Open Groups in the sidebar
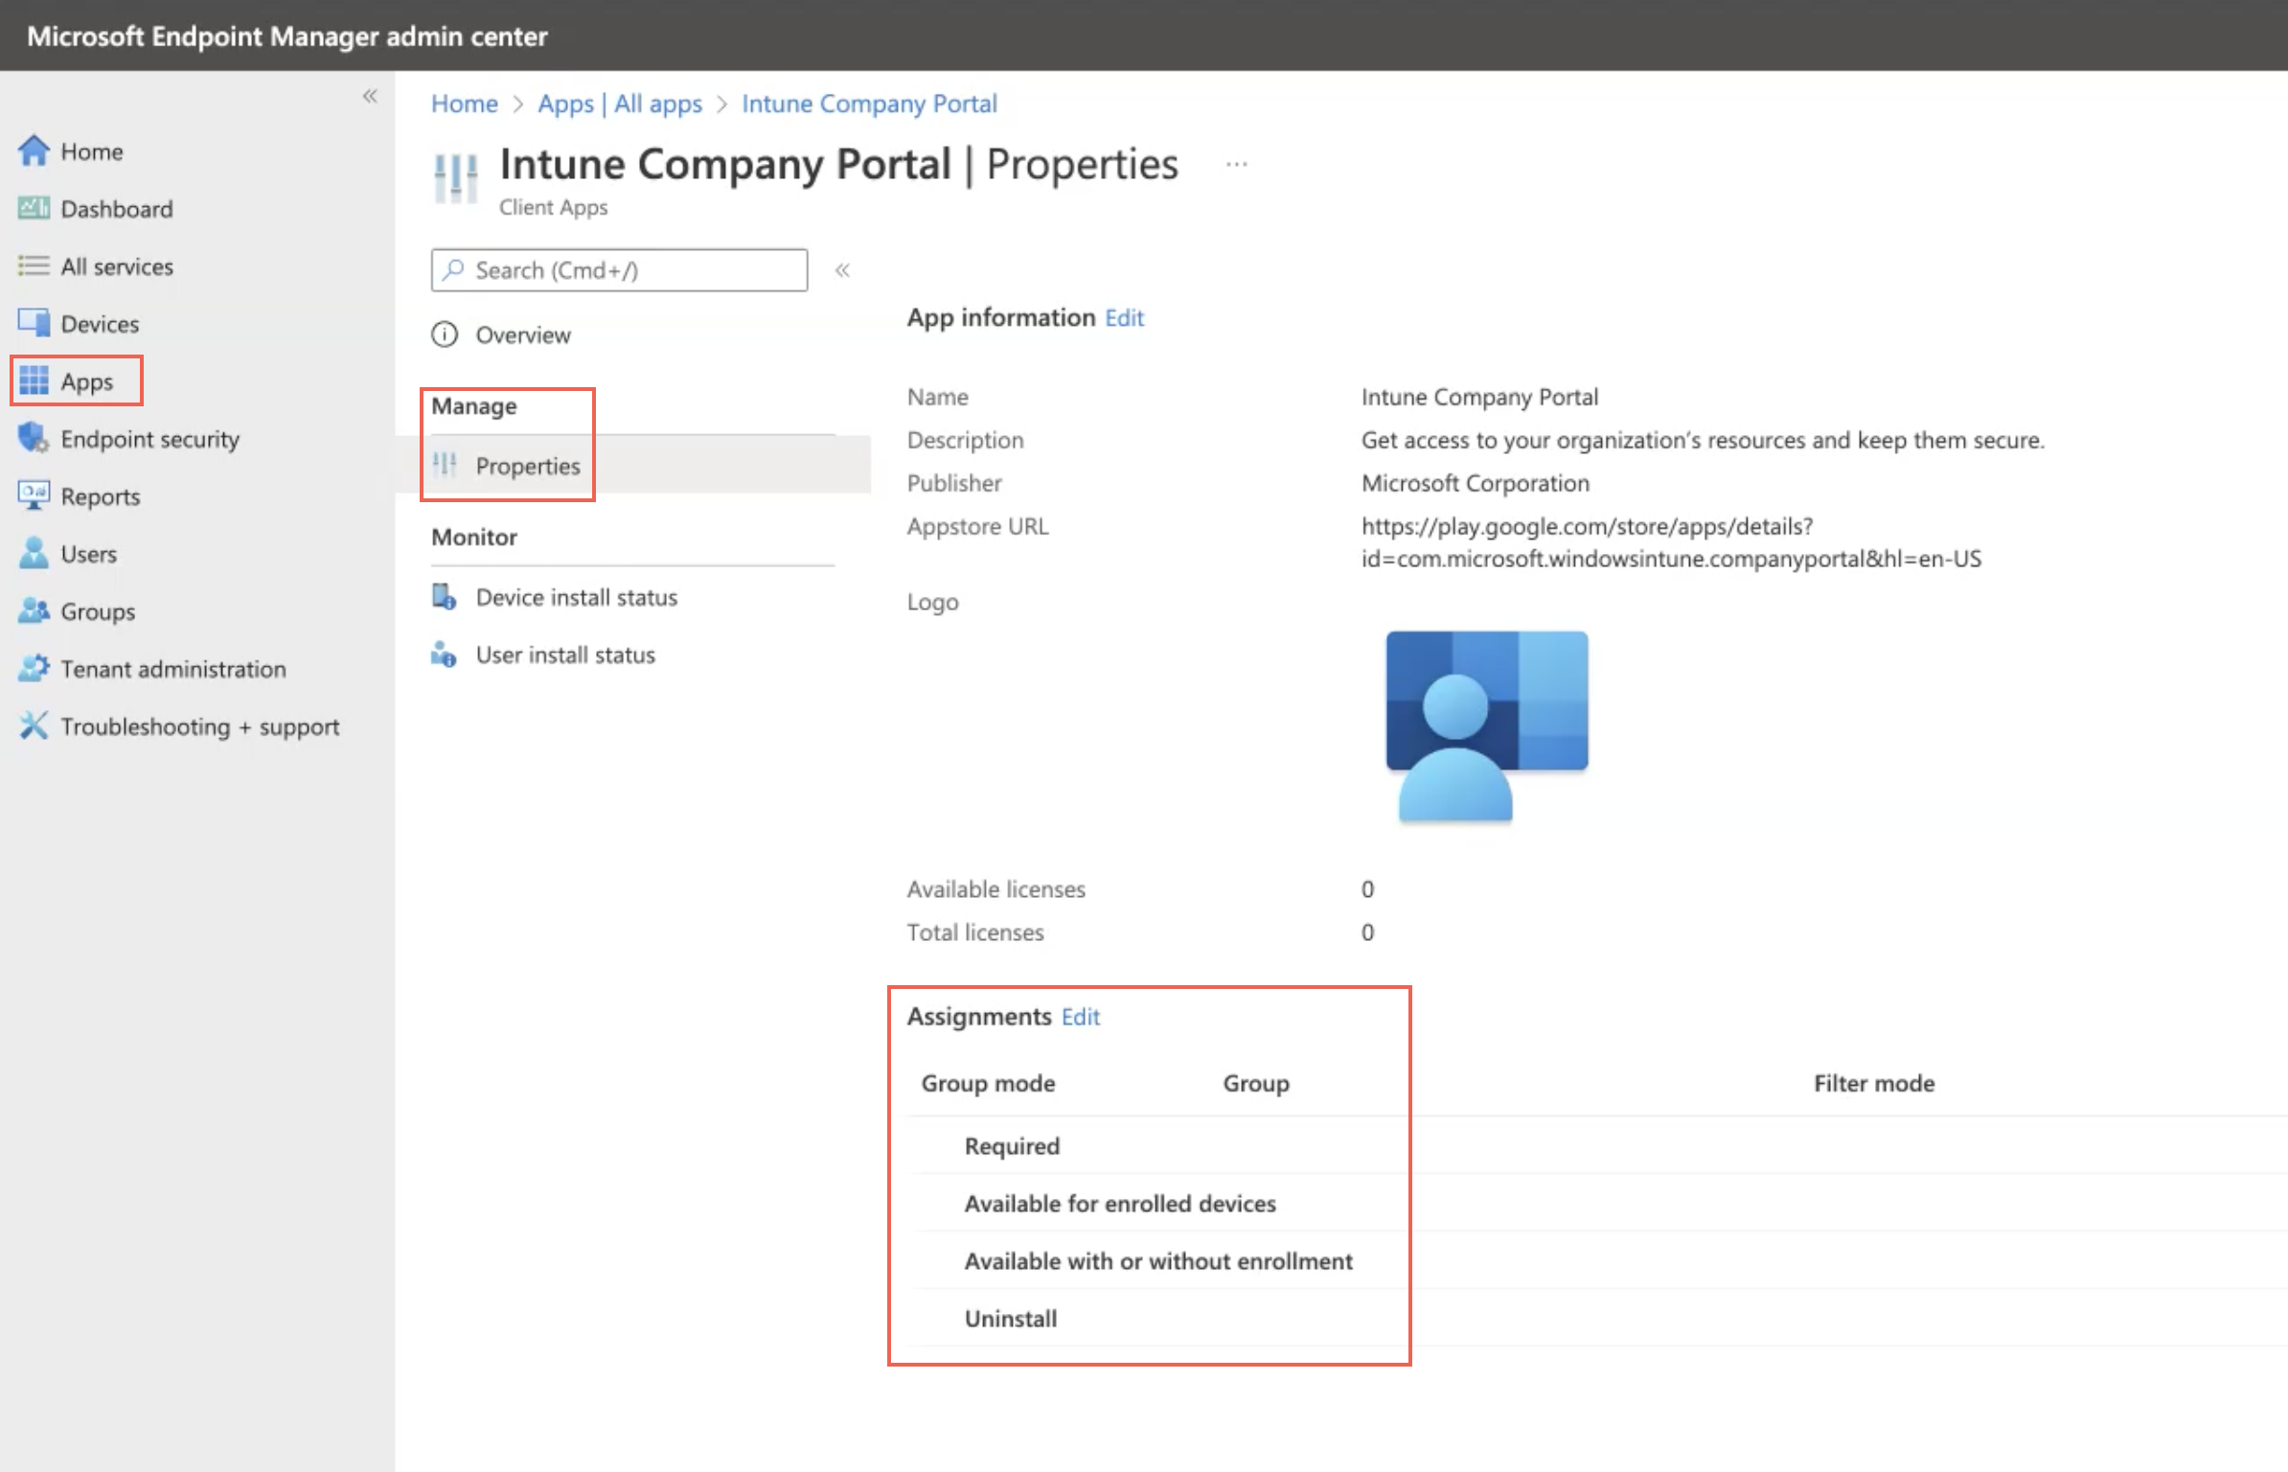 tap(98, 611)
